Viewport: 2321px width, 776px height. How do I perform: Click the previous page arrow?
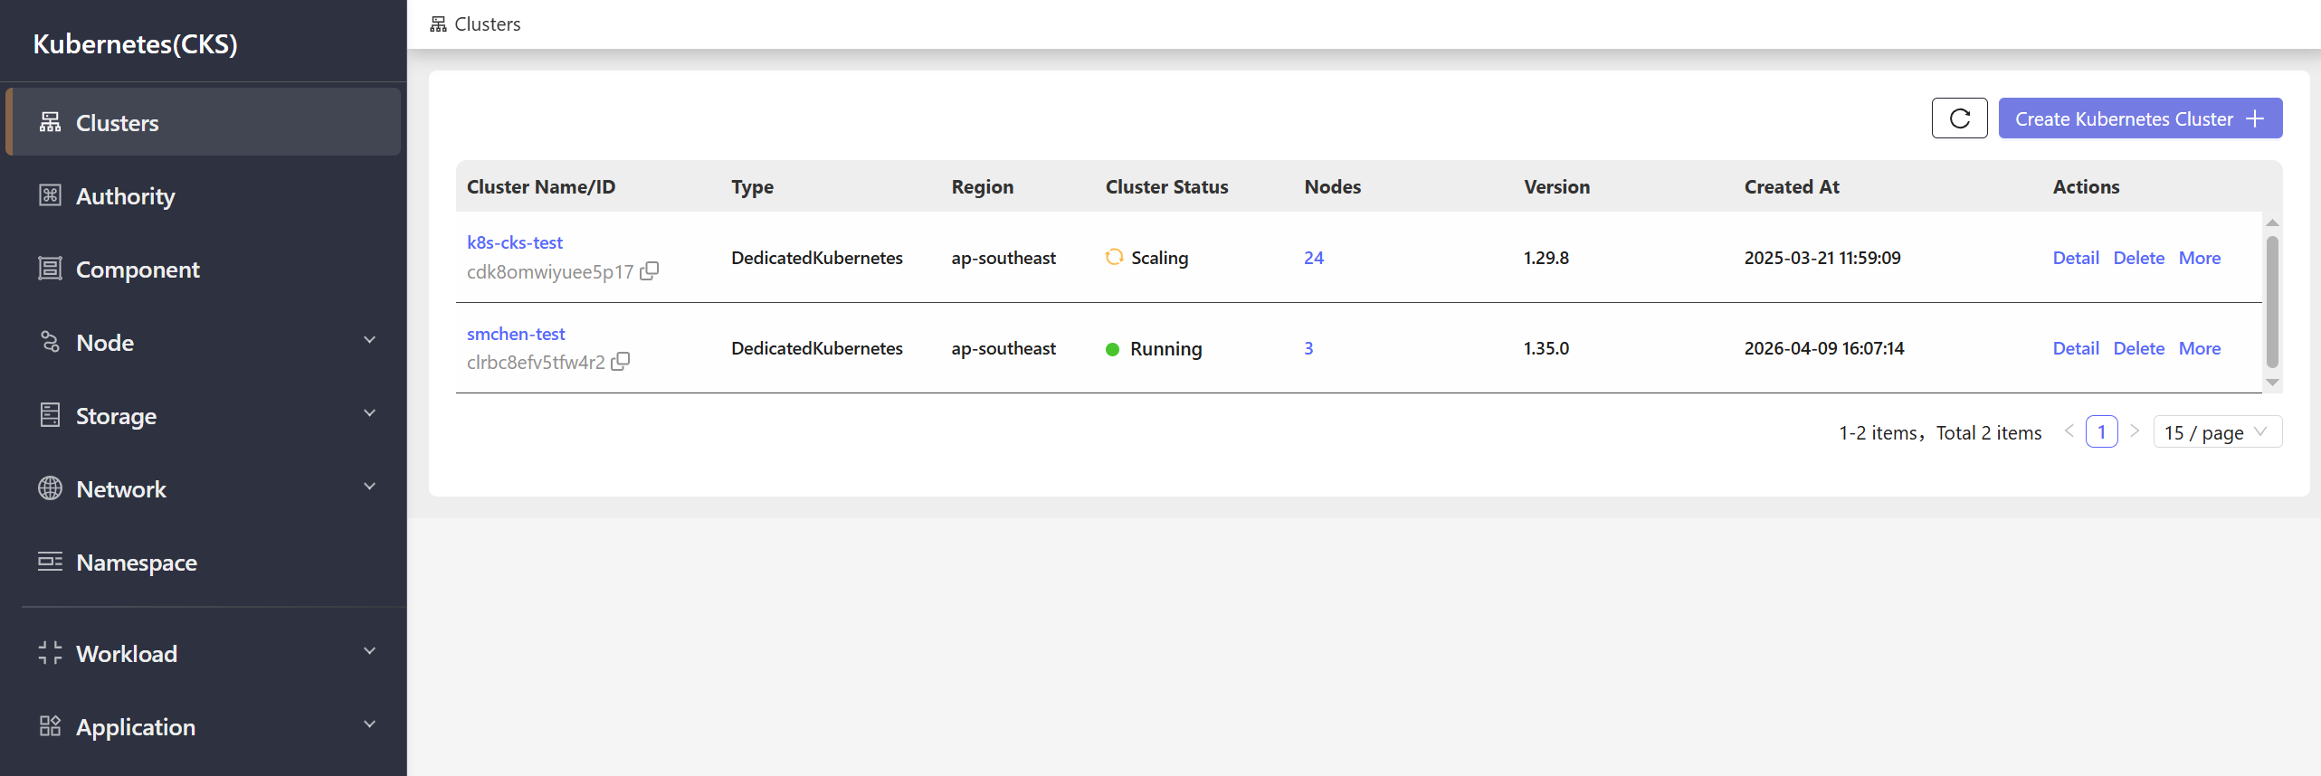(x=2069, y=431)
